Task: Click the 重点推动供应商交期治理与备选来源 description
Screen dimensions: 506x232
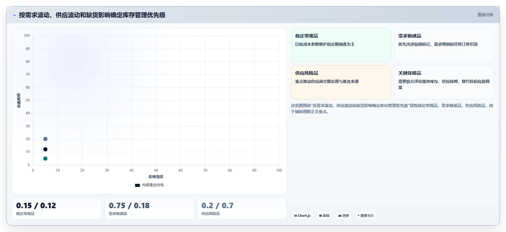Action: [327, 81]
